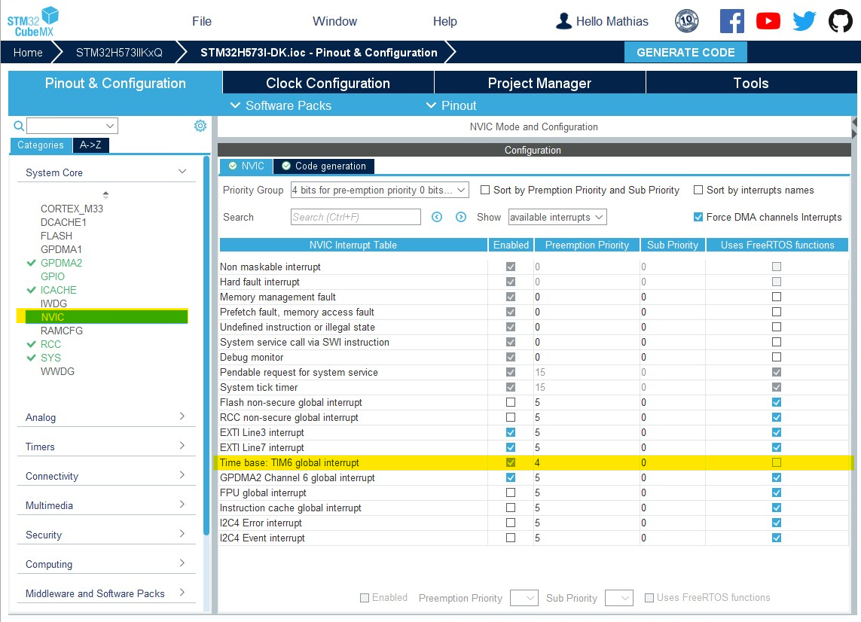The height and width of the screenshot is (622, 861).
Task: Uncheck Force DMA channels Interrupts
Action: [x=698, y=218]
